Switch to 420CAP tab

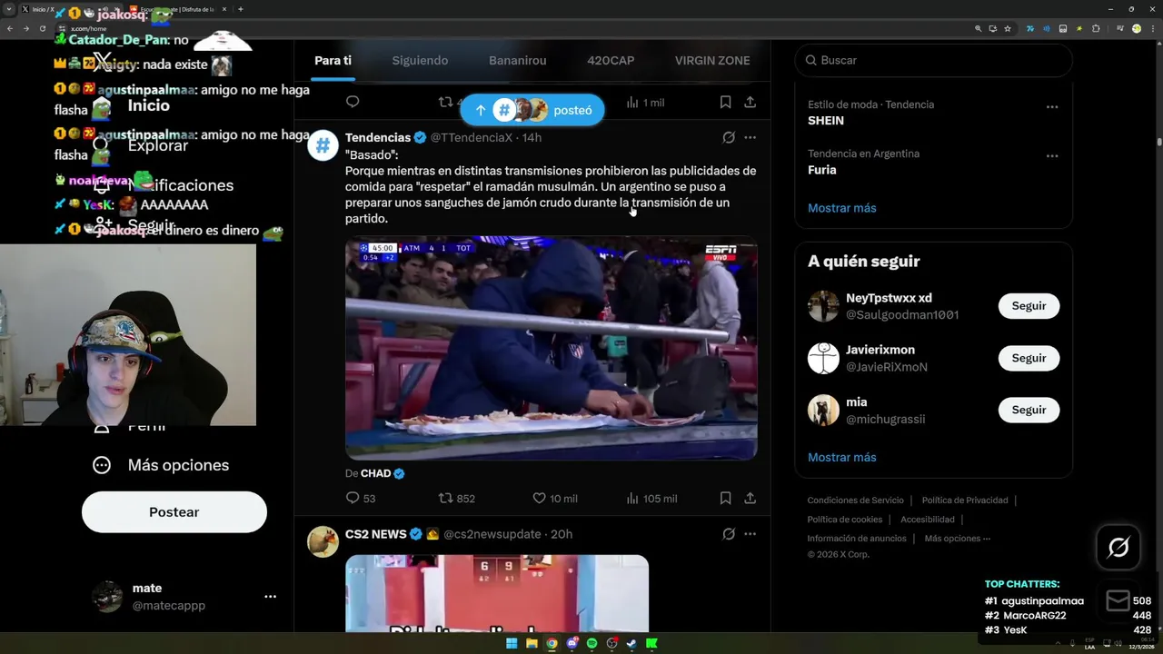[x=611, y=60]
